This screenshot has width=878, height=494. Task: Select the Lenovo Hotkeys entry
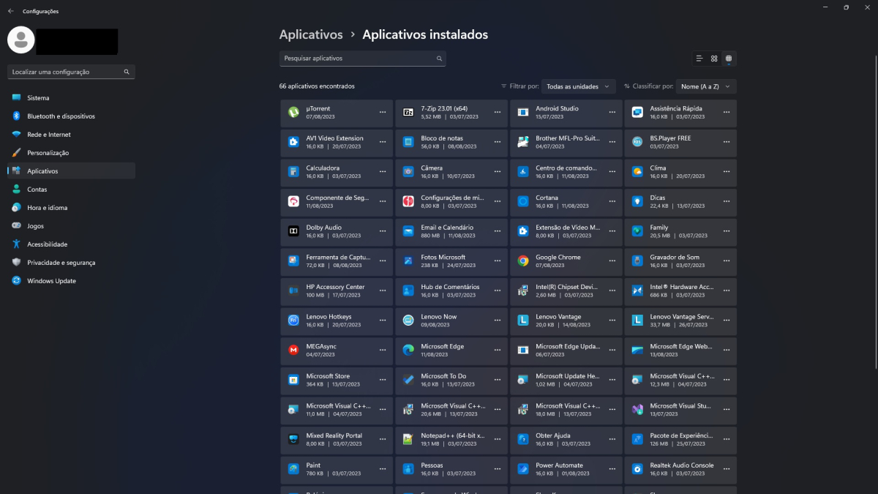(x=337, y=321)
